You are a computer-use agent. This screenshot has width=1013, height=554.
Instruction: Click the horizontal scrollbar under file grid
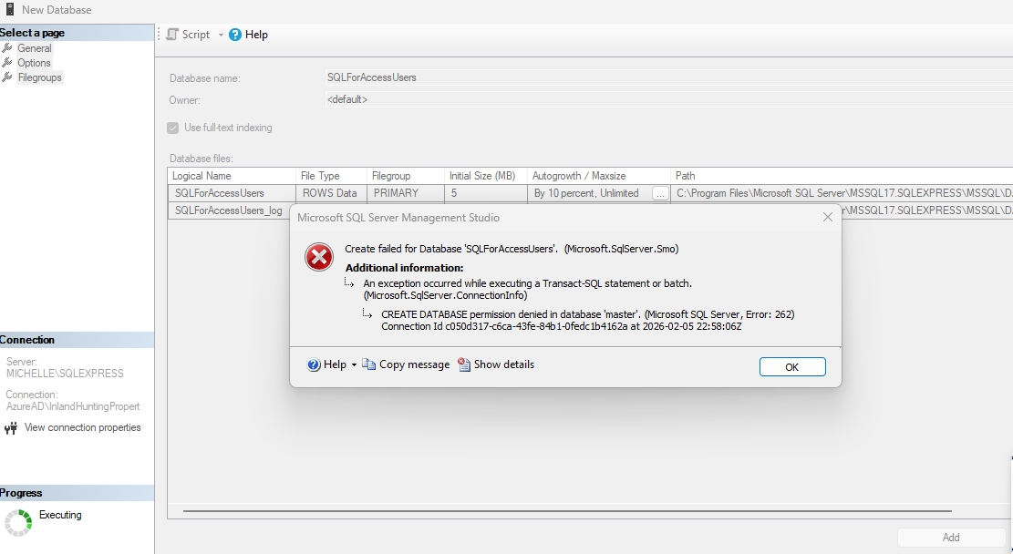[565, 511]
